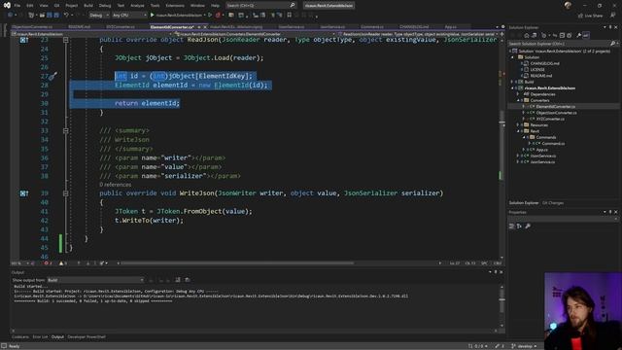Toggle auto hide pin on Properties panel
This screenshot has width=622, height=350.
(x=610, y=212)
